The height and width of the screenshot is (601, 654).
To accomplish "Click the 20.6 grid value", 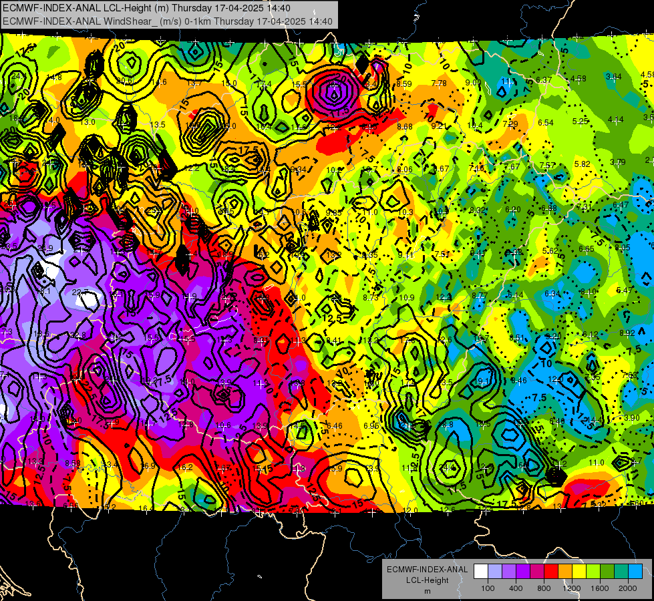I will 125,81.
